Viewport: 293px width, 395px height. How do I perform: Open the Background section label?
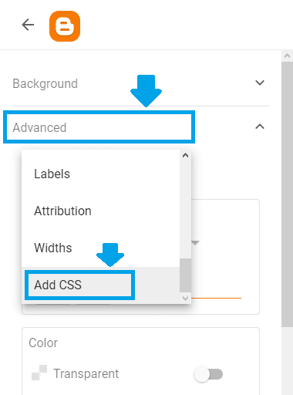[45, 83]
